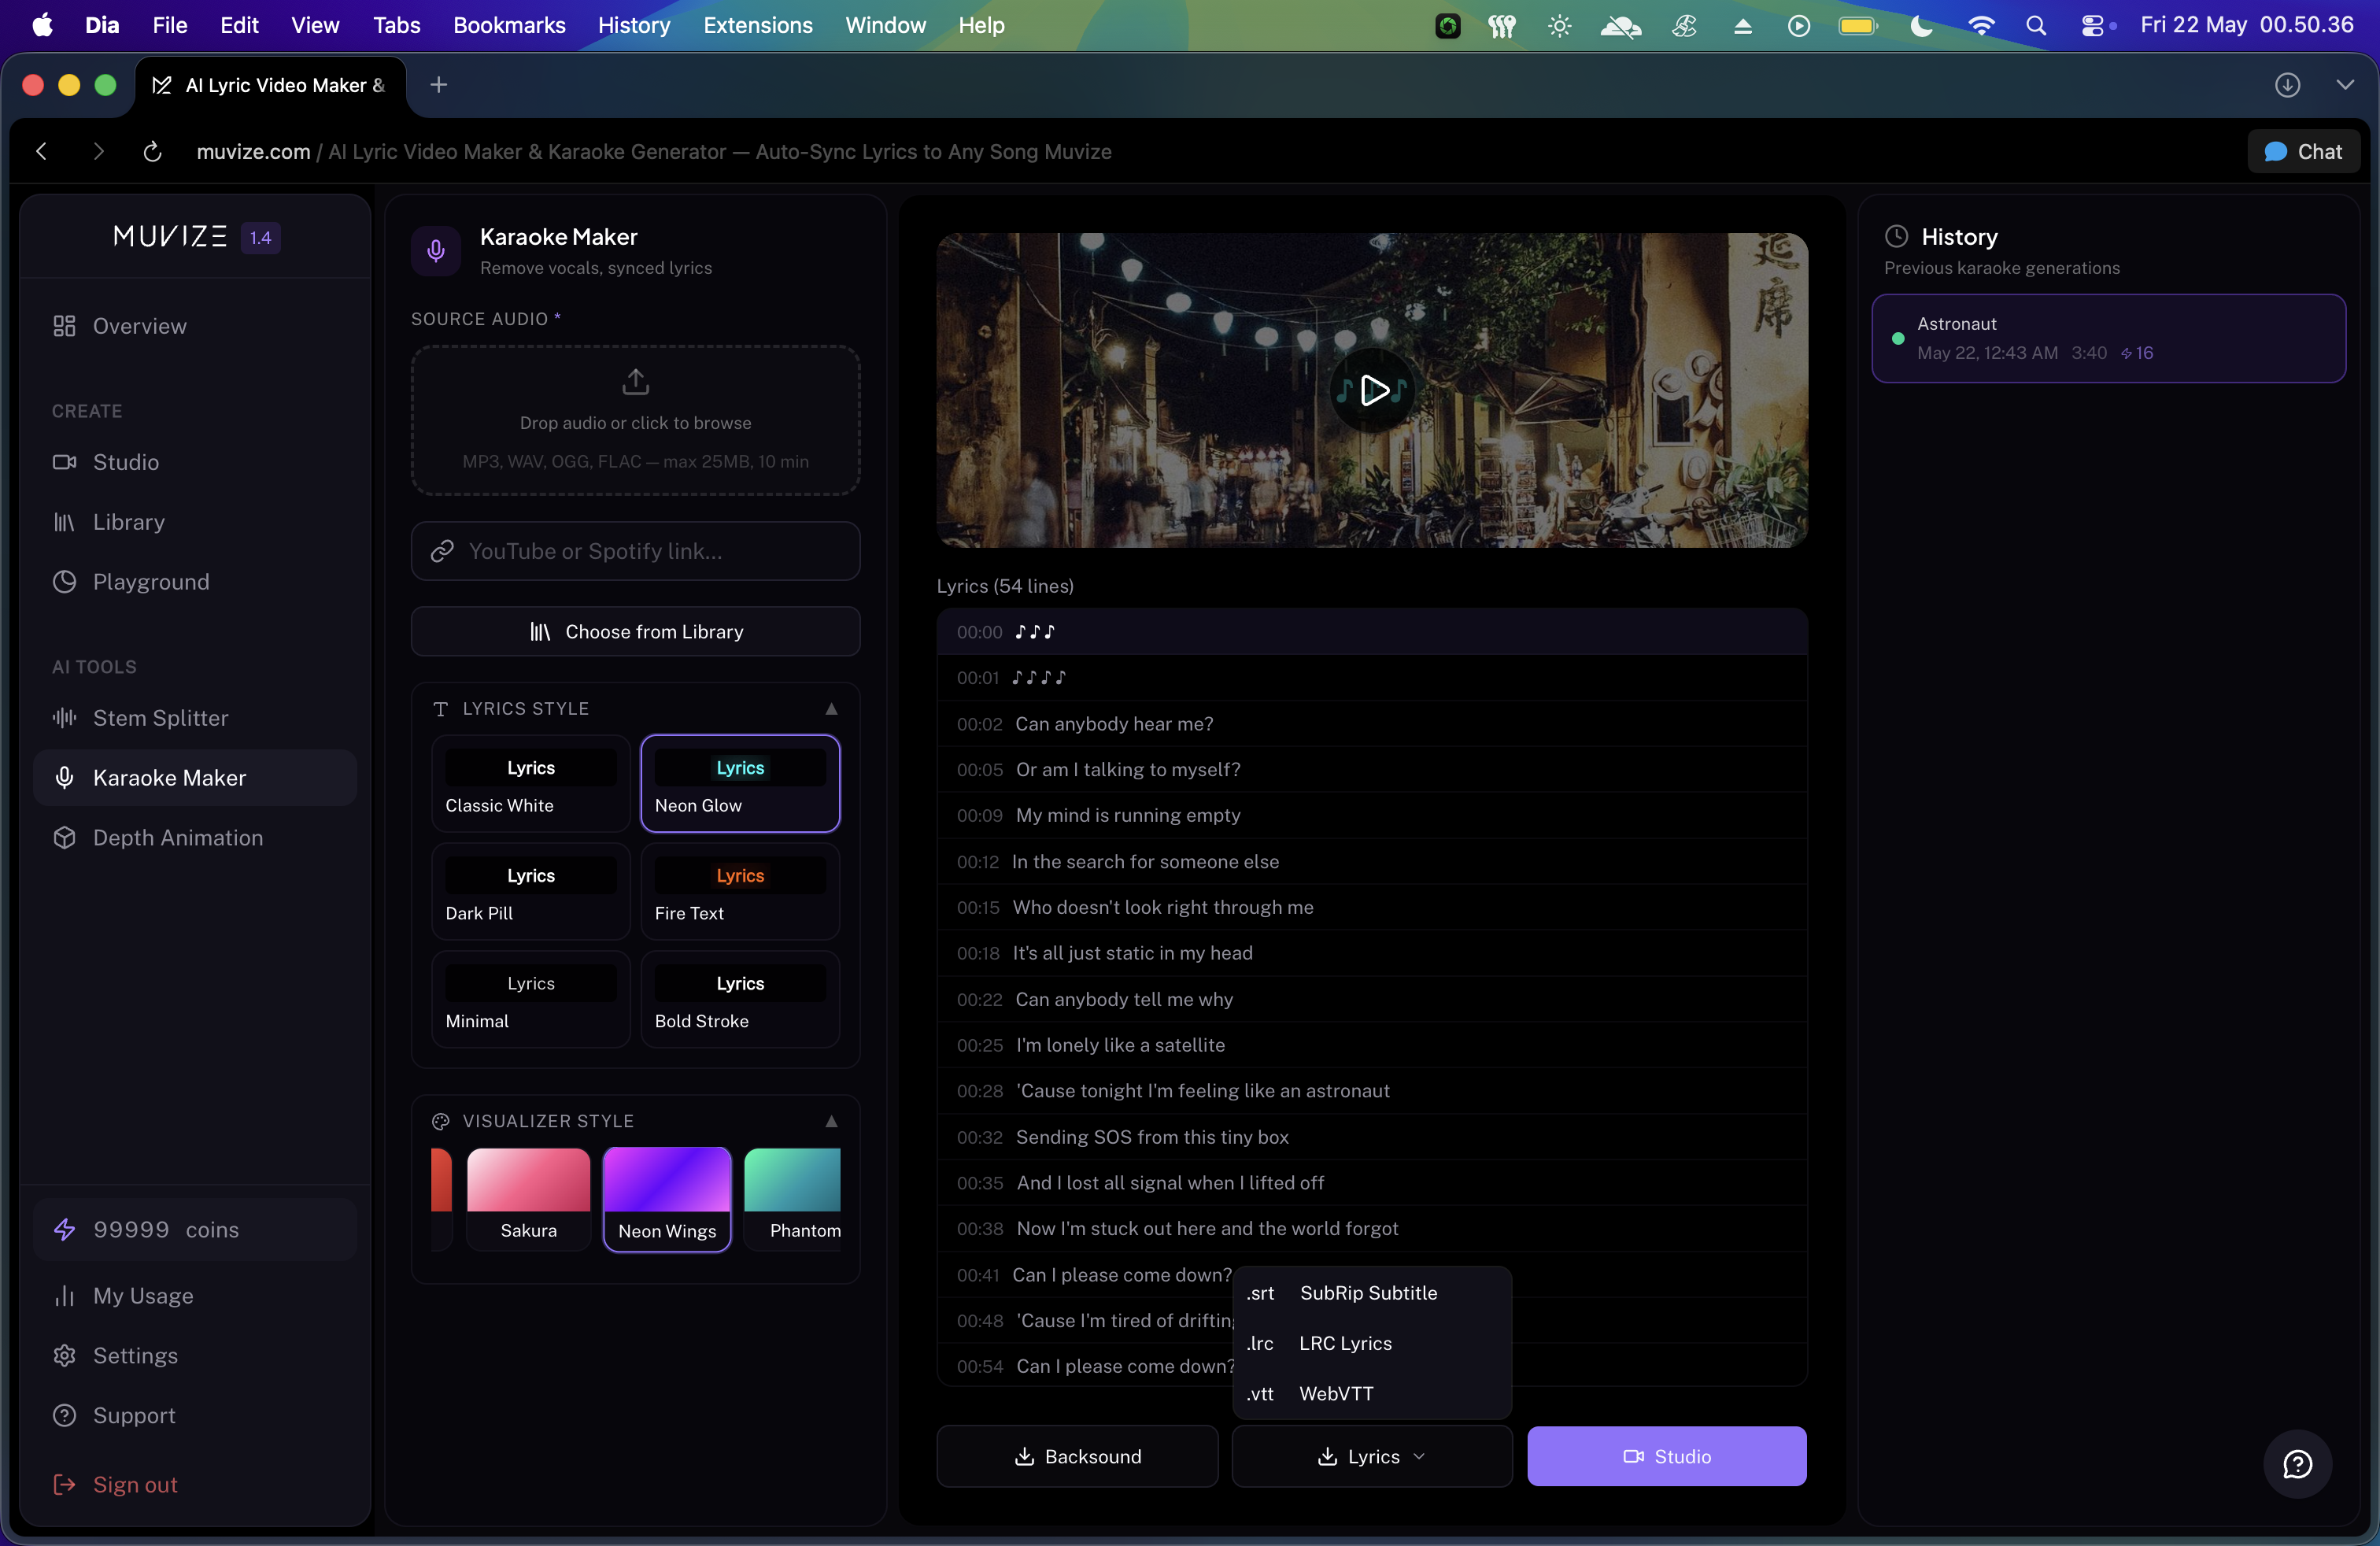Open the Depth Animation tool

[195, 838]
